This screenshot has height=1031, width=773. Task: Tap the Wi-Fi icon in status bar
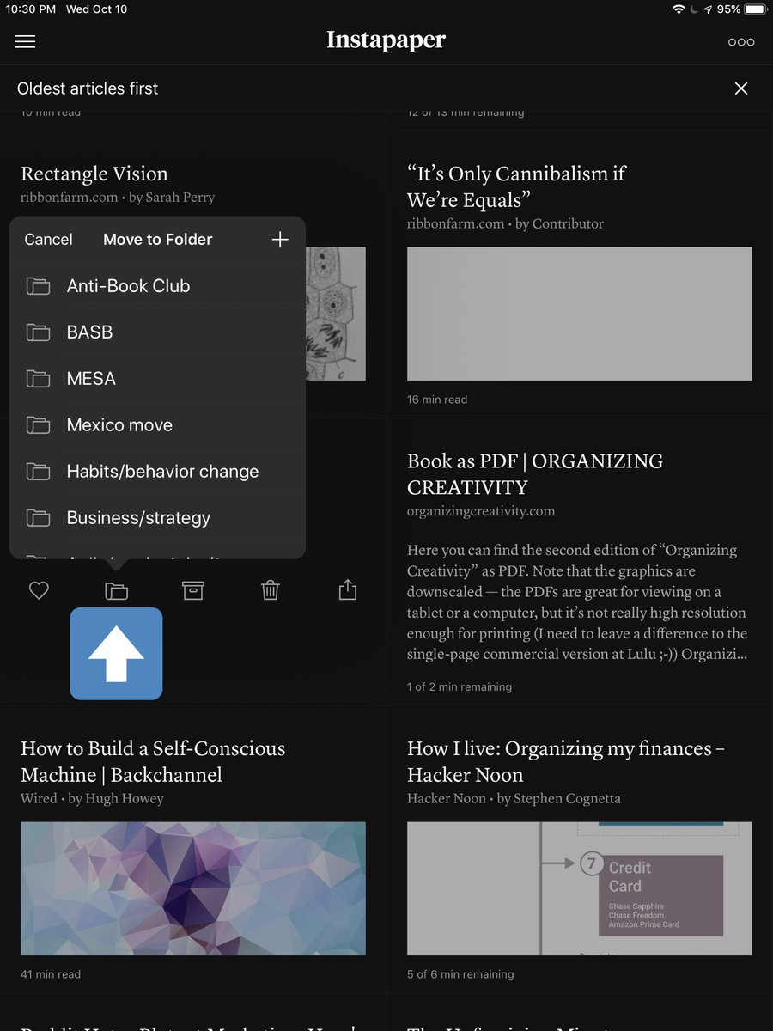(x=679, y=9)
